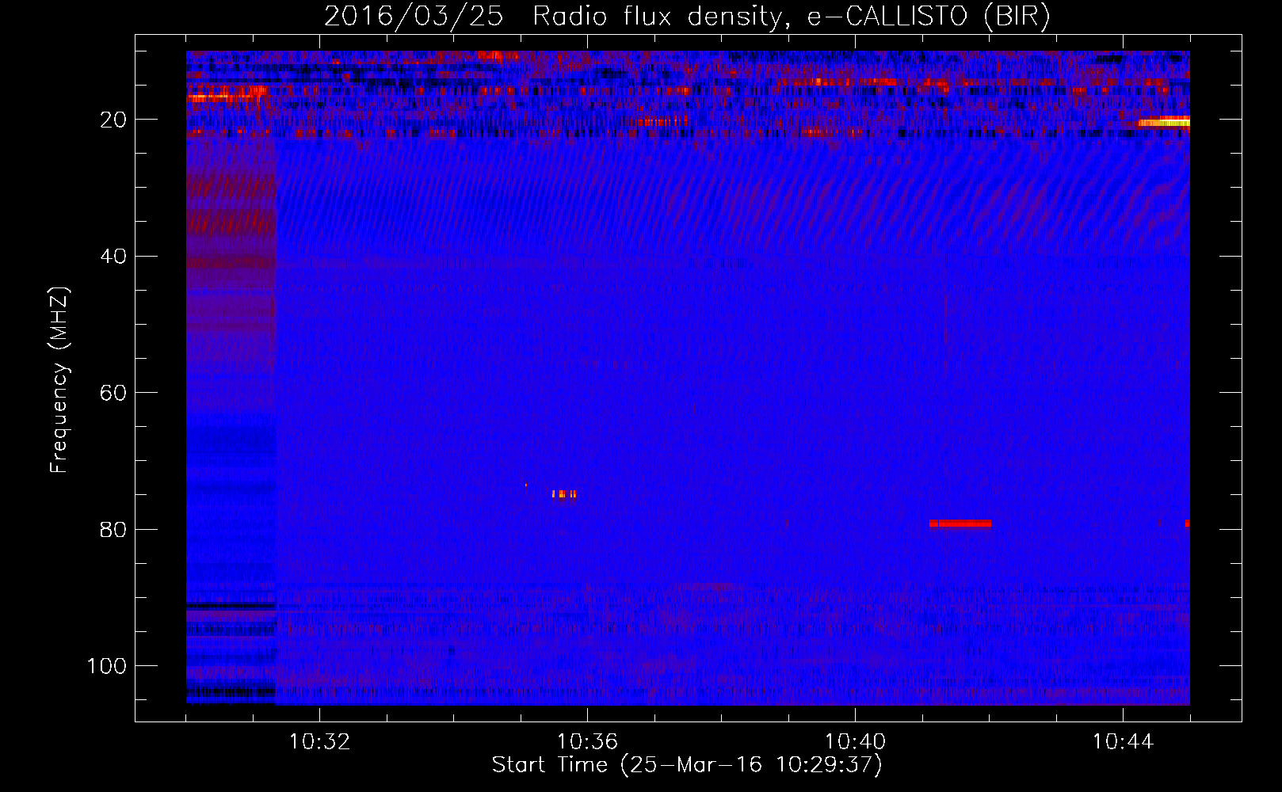Click the 100 MHz frequency tick label

click(107, 666)
